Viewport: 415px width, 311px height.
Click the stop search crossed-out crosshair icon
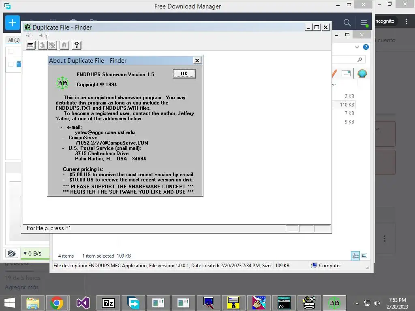[x=52, y=45]
